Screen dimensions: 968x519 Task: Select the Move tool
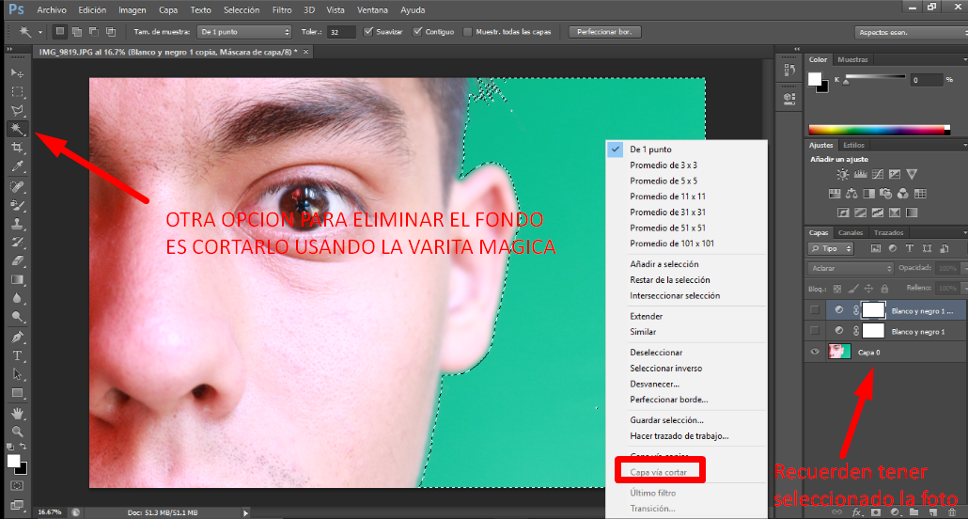[17, 73]
